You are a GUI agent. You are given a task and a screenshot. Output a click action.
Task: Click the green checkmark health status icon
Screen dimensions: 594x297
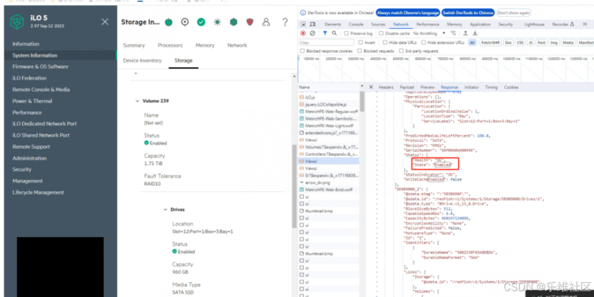click(201, 23)
